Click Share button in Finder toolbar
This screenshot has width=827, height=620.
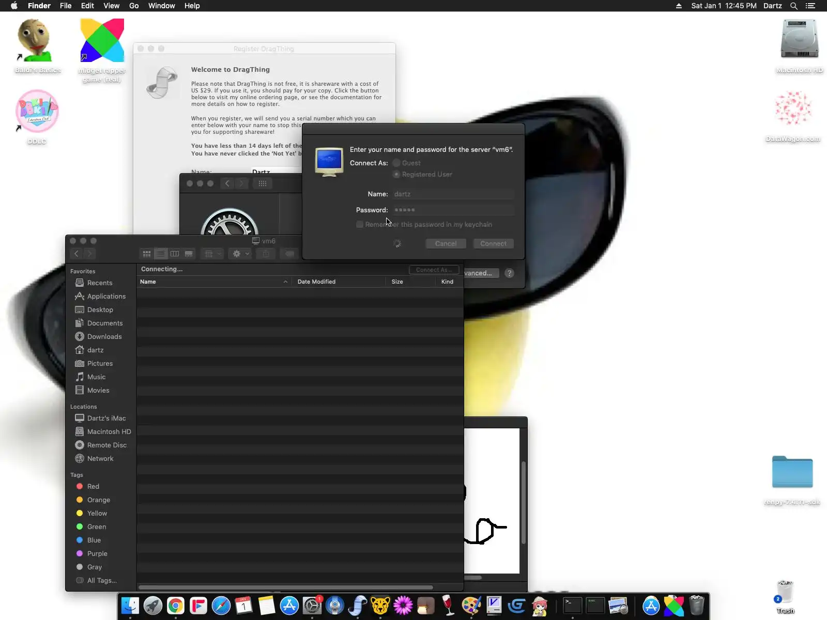[x=266, y=254]
